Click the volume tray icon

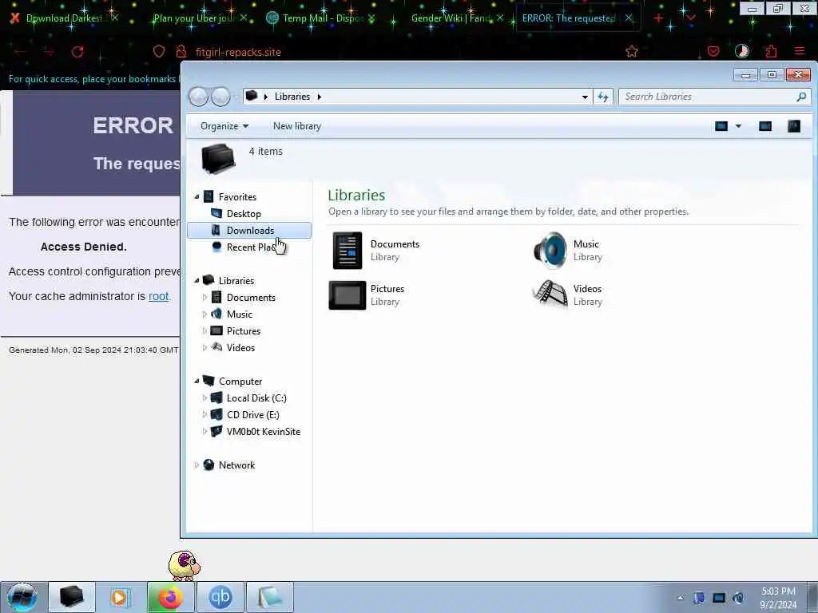point(737,598)
